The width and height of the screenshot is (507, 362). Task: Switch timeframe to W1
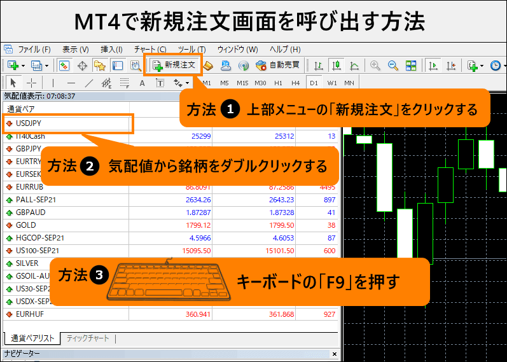coord(332,83)
